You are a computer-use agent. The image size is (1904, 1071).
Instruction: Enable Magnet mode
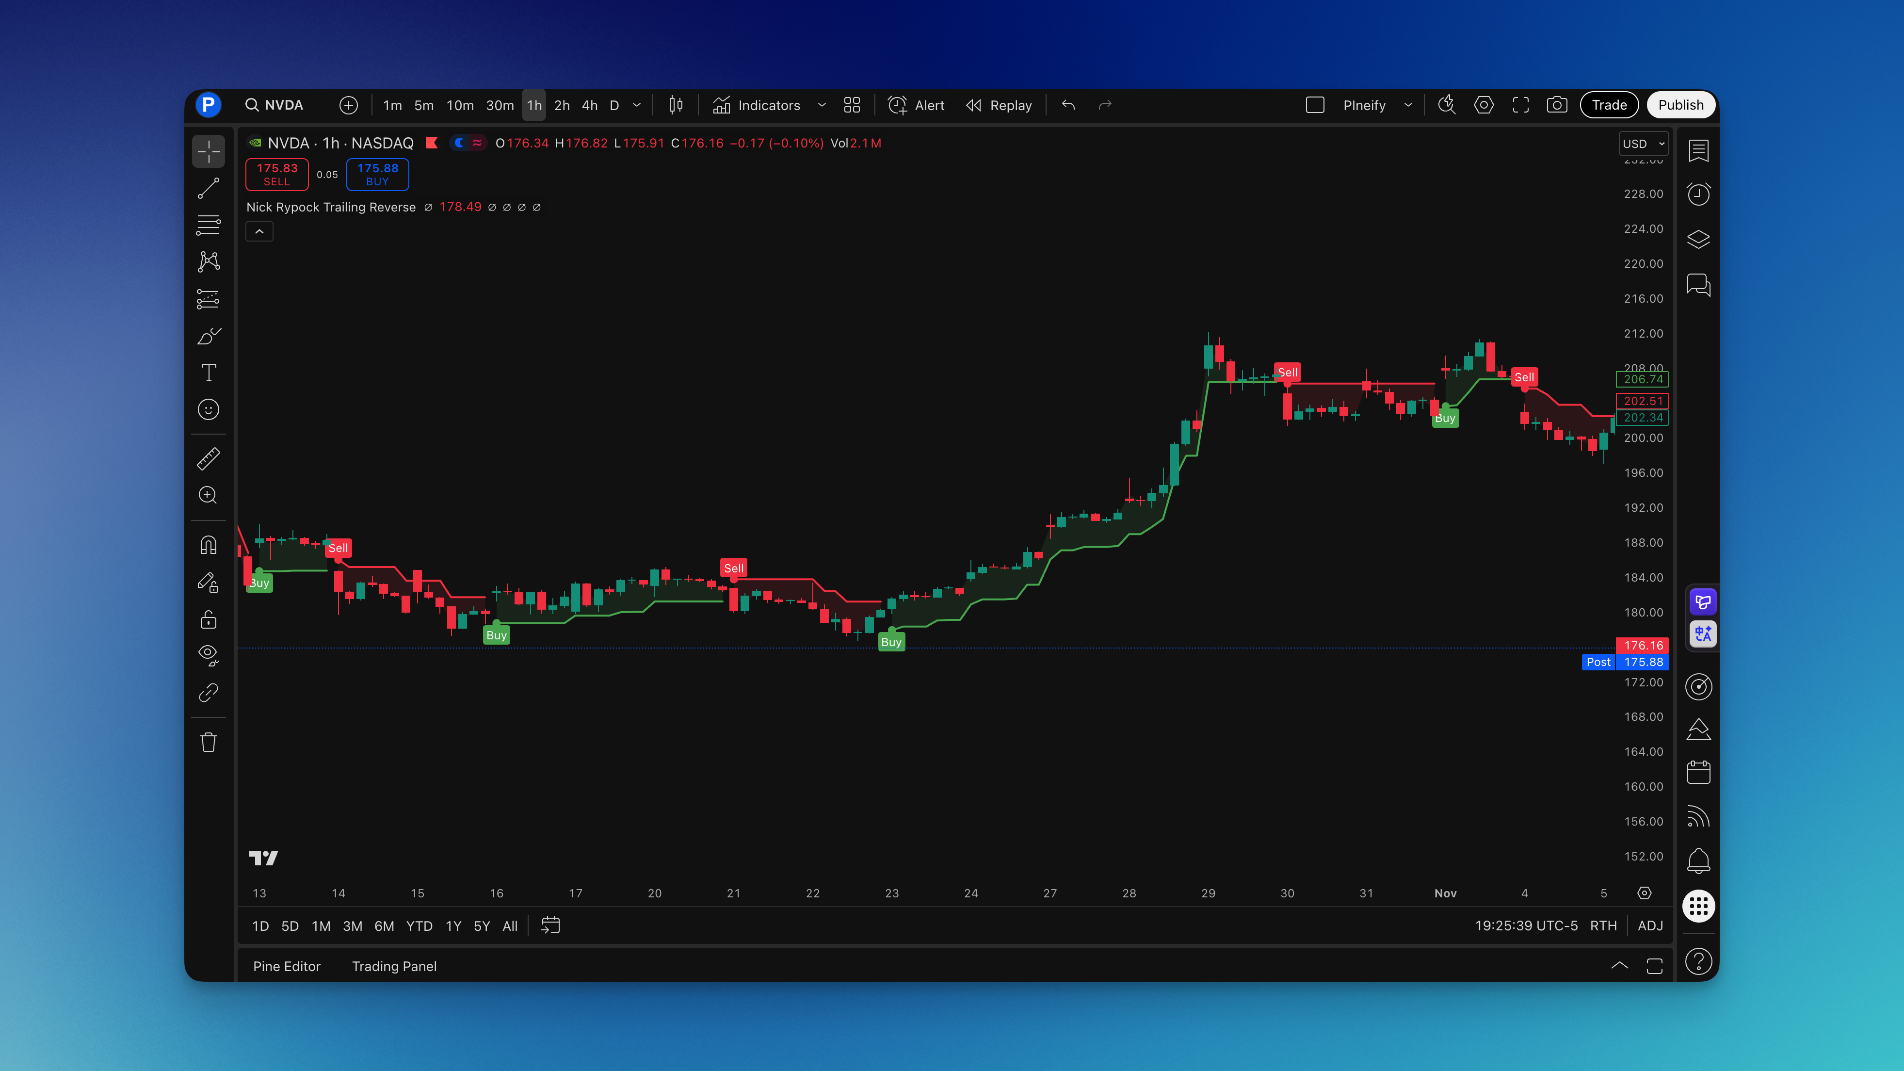pyautogui.click(x=208, y=544)
